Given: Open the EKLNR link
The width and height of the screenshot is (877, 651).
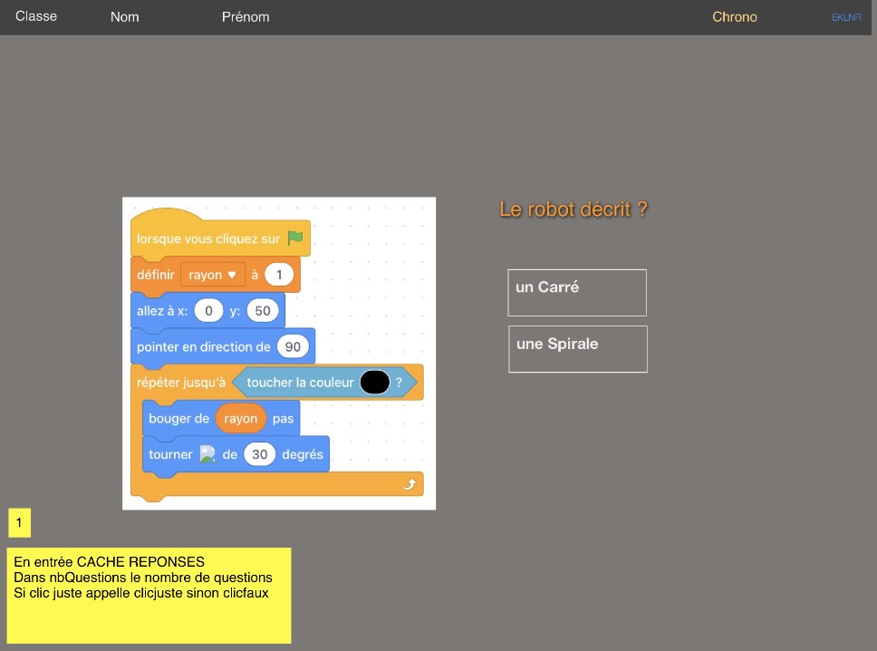Looking at the screenshot, I should click(846, 17).
